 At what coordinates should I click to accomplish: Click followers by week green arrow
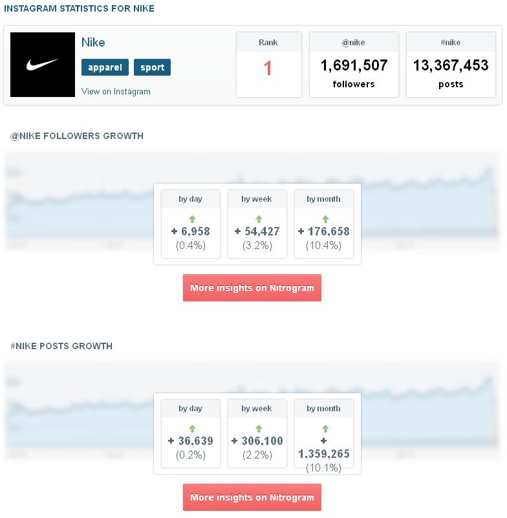pyautogui.click(x=257, y=219)
